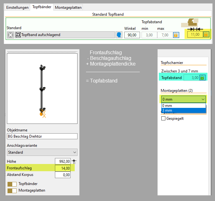Click the Frontaufschlag input field
Screen dimensions: 215x201
click(62, 168)
